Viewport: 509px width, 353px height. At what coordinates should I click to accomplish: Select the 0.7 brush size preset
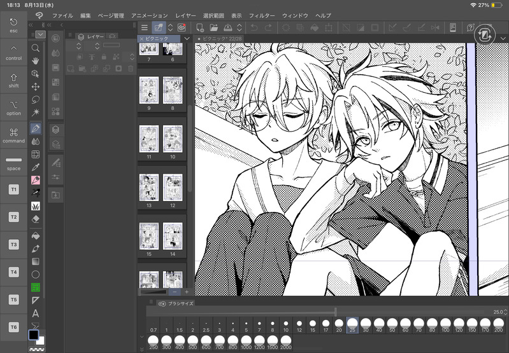coord(154,325)
